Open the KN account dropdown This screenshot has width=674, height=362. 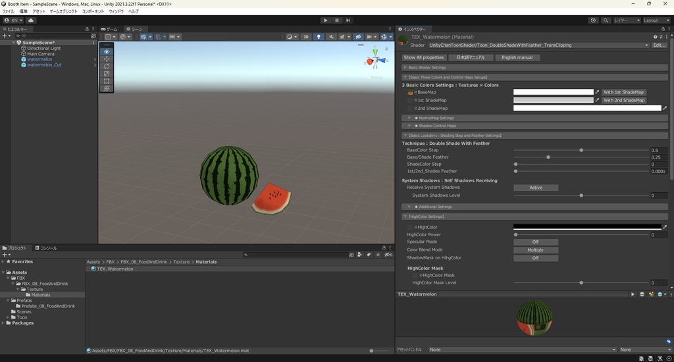13,20
